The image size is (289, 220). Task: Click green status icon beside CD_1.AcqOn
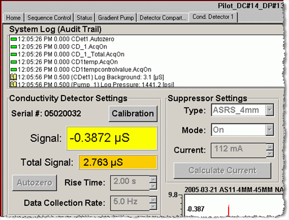pyautogui.click(x=14, y=47)
